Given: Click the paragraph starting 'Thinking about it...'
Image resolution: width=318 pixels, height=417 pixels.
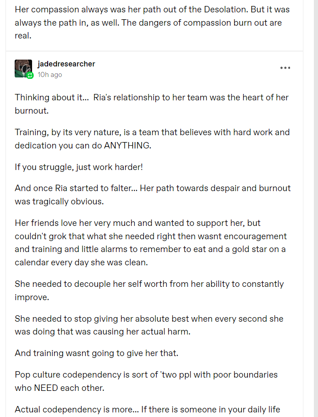Looking at the screenshot, I should coord(152,104).
